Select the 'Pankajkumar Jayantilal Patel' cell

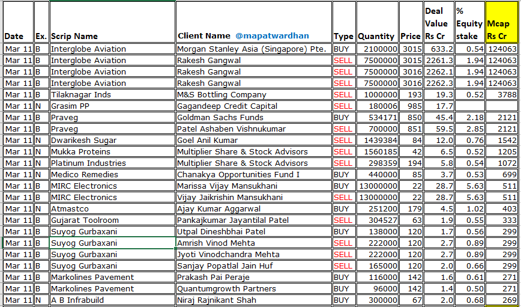pyautogui.click(x=254, y=220)
